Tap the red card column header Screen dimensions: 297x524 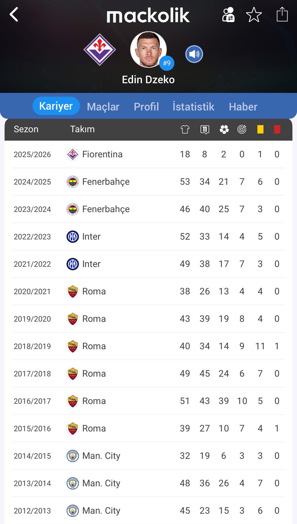click(x=277, y=129)
